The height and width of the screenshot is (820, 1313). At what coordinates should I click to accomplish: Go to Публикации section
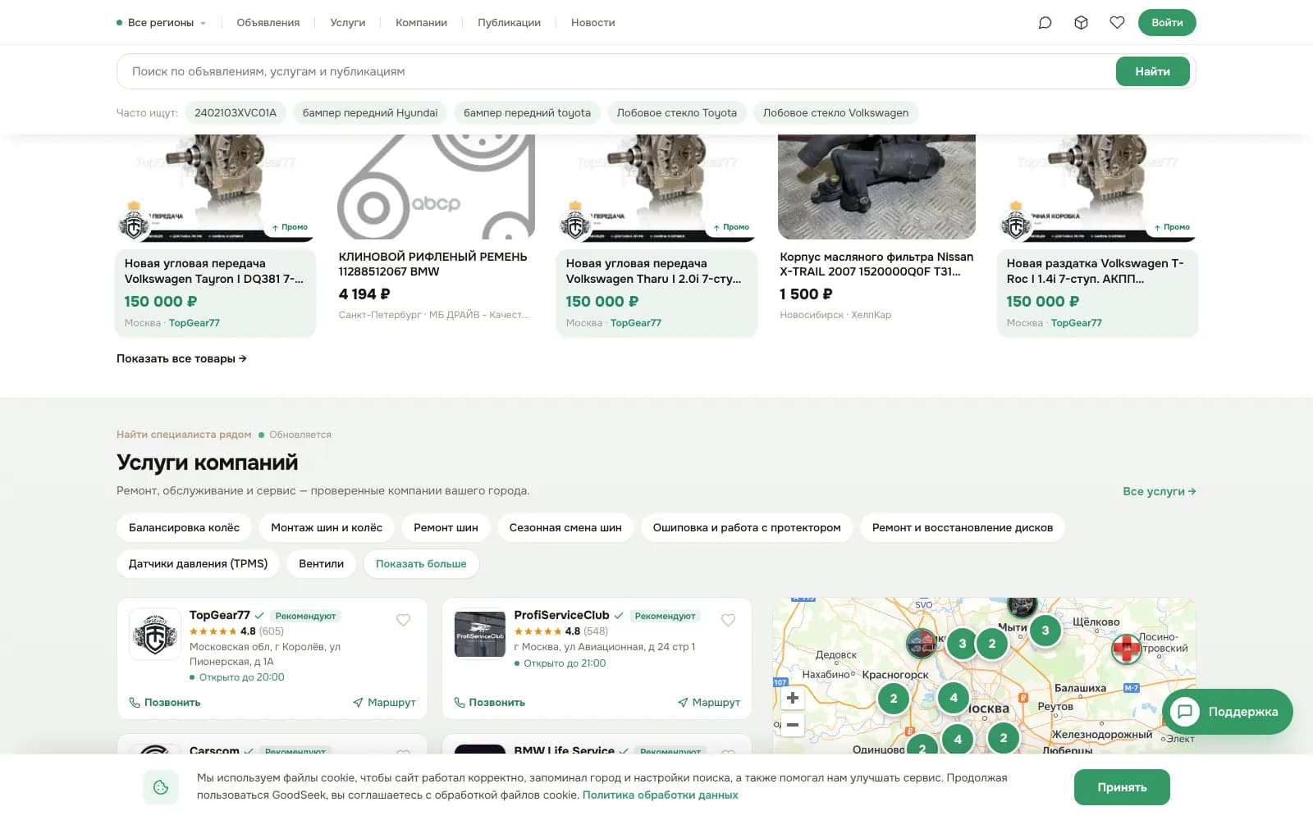(509, 23)
